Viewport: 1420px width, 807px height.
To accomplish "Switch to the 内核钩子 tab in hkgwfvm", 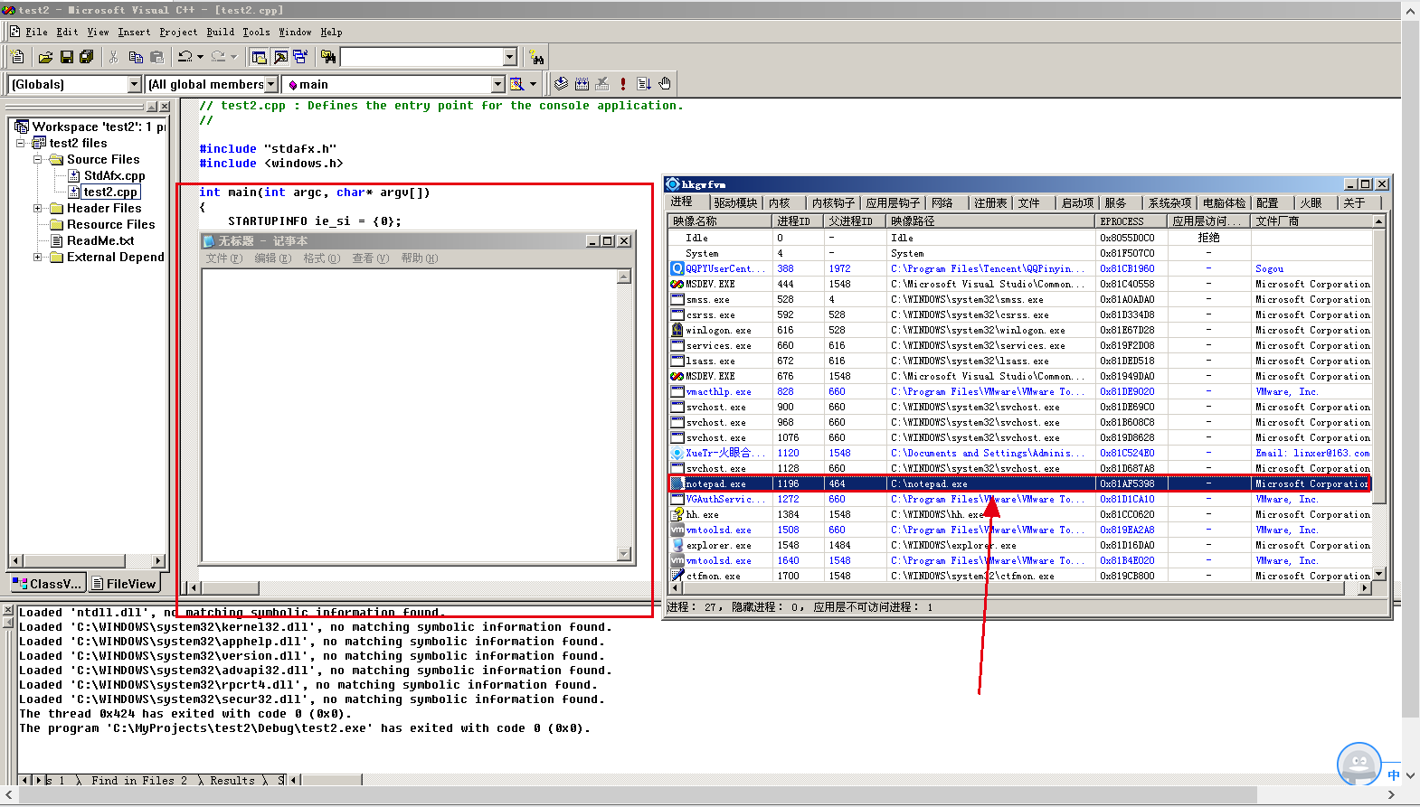I will 833,203.
